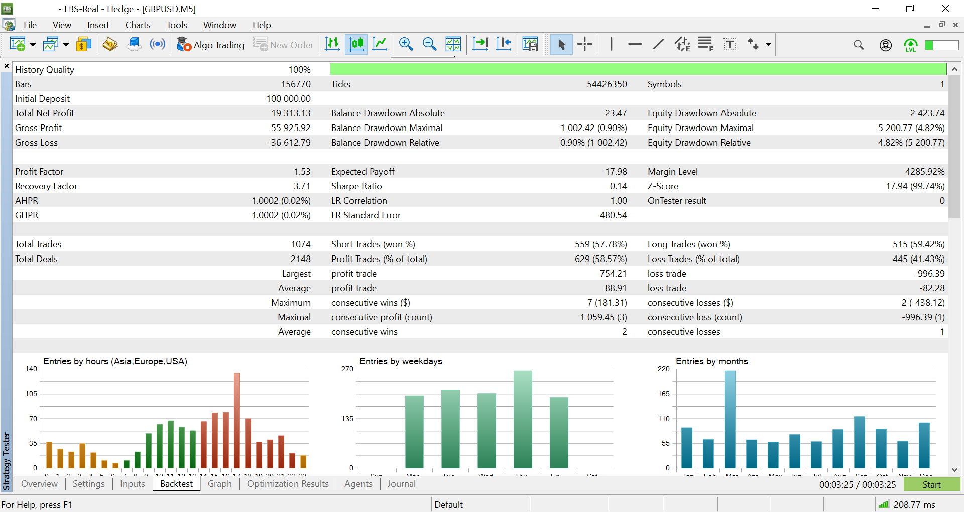Image resolution: width=964 pixels, height=512 pixels.
Task: Click the signals broadcast icon
Action: [x=158, y=44]
